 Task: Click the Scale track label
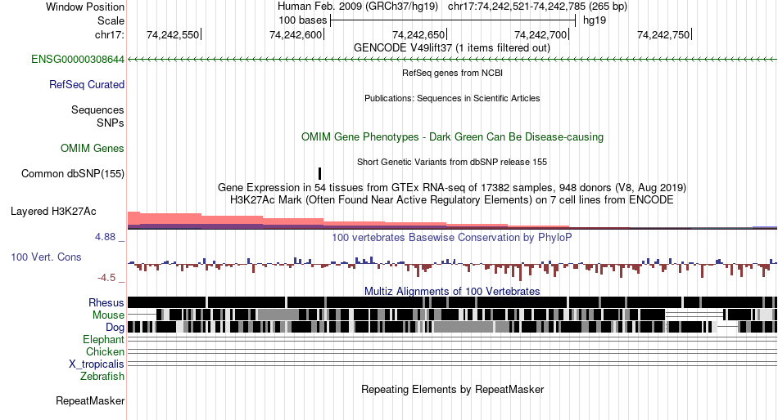pyautogui.click(x=111, y=20)
